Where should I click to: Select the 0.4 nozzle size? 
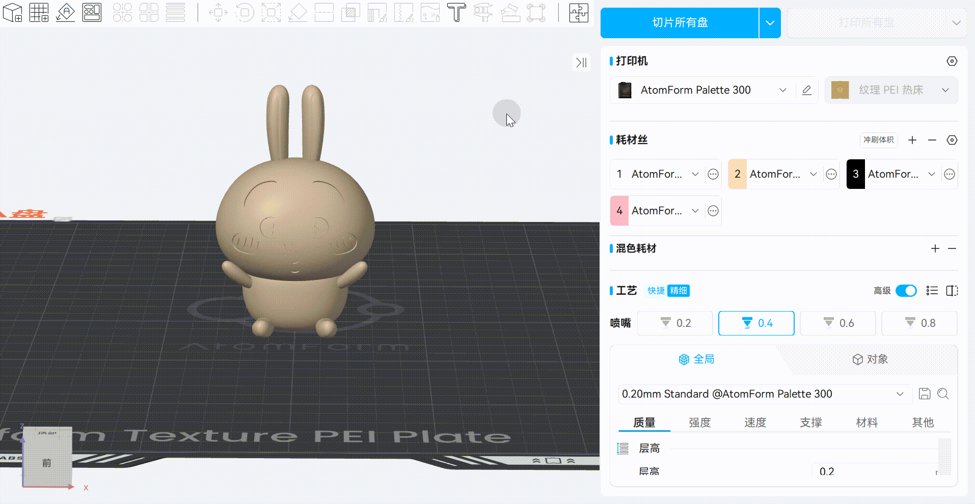[756, 323]
